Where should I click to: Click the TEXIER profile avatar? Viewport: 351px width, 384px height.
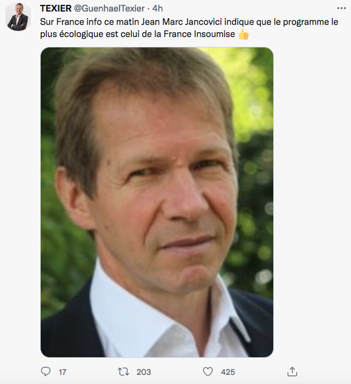[x=18, y=16]
